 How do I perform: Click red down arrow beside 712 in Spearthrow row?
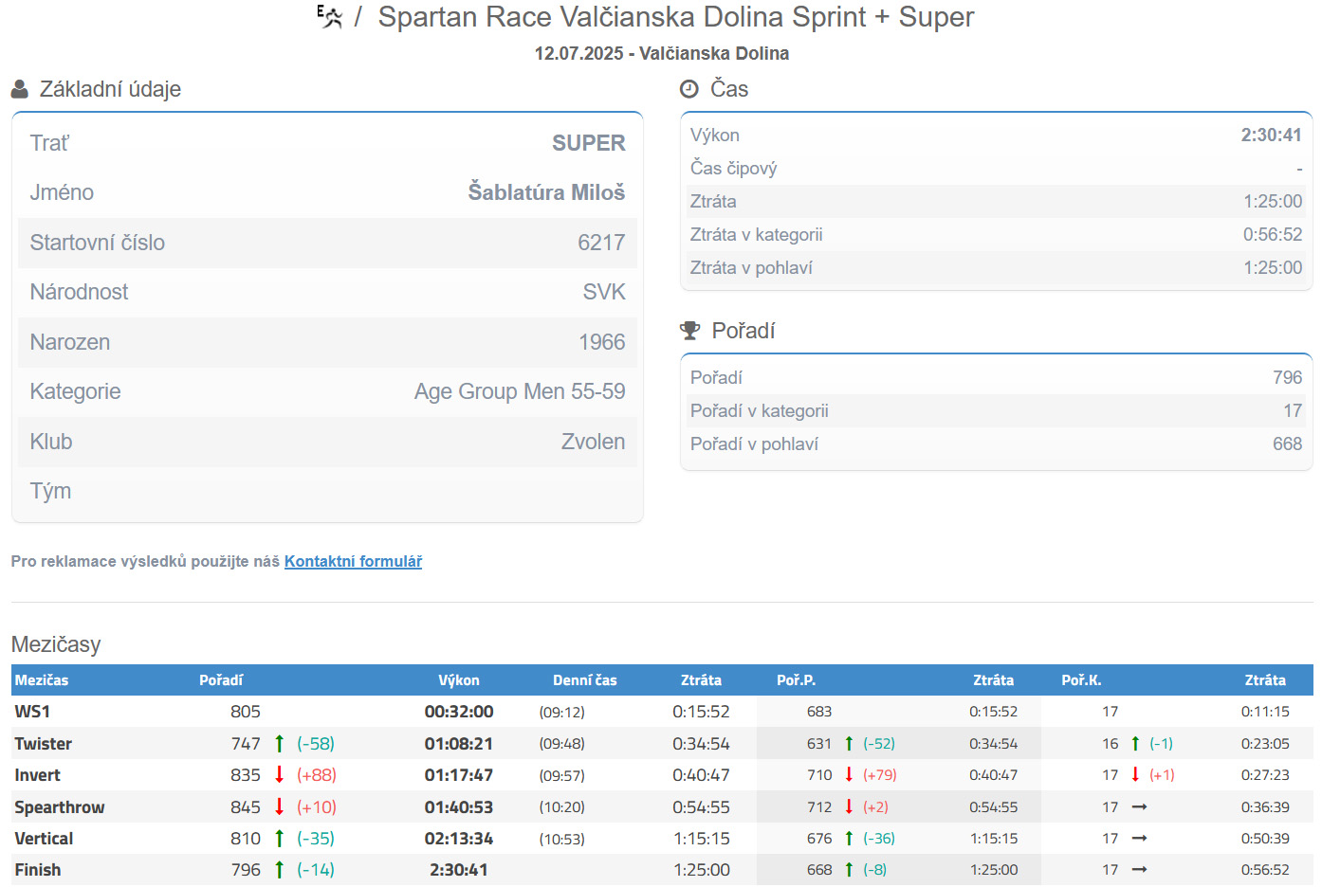point(849,807)
